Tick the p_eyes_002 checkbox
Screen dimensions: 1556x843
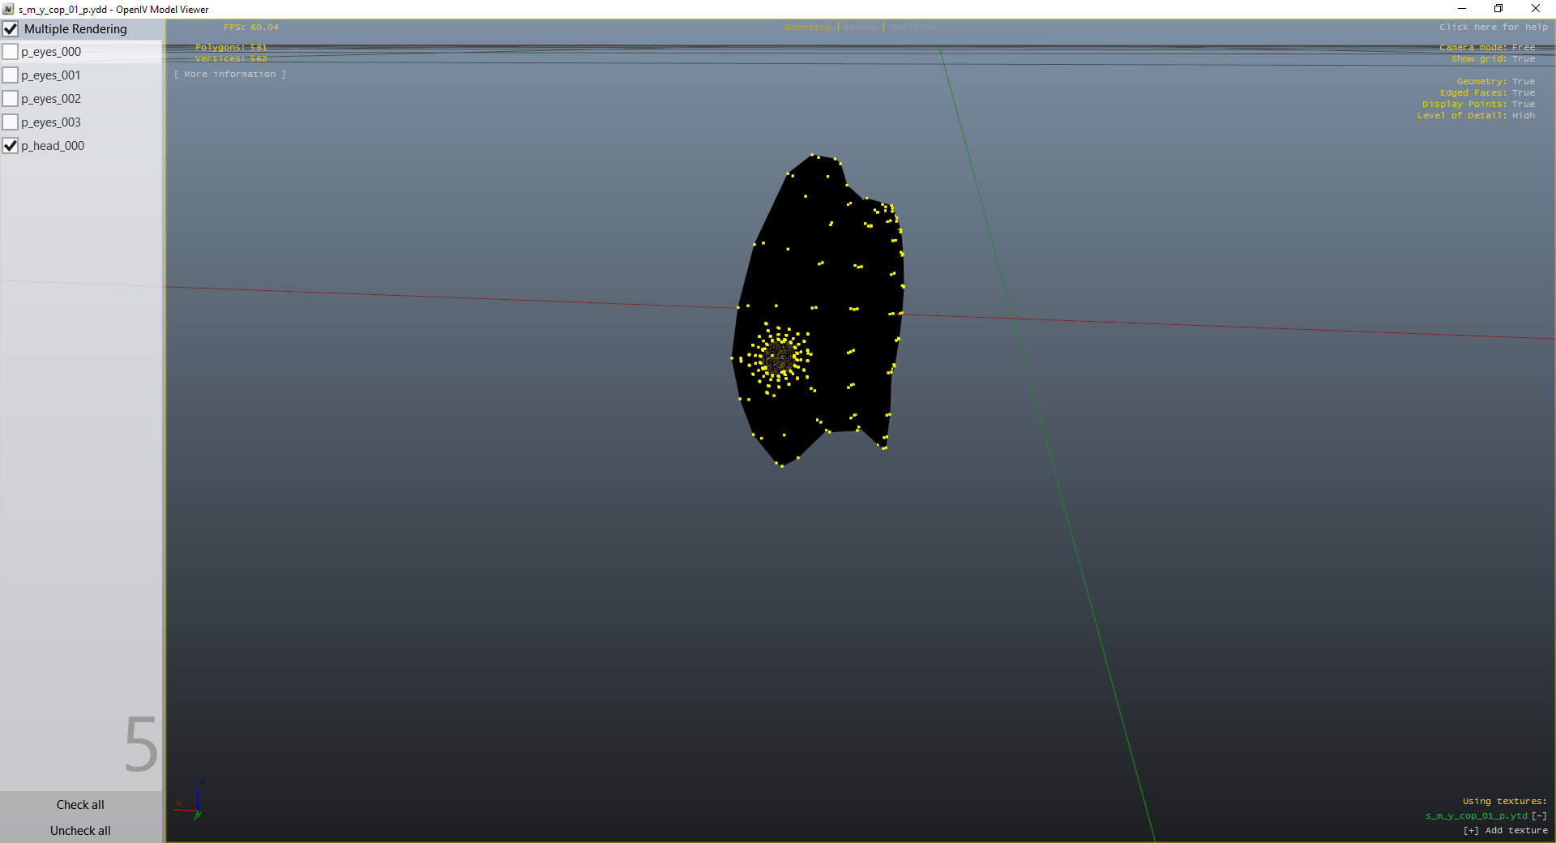(x=11, y=99)
